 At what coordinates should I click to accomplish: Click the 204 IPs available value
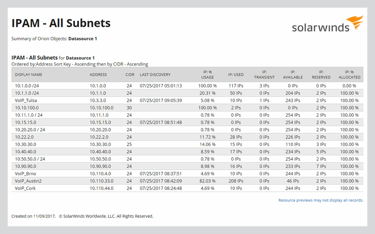[x=293, y=93]
